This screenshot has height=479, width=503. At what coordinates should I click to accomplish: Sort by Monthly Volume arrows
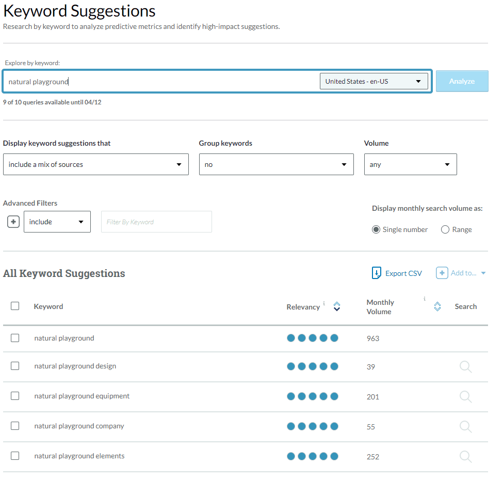coord(437,306)
